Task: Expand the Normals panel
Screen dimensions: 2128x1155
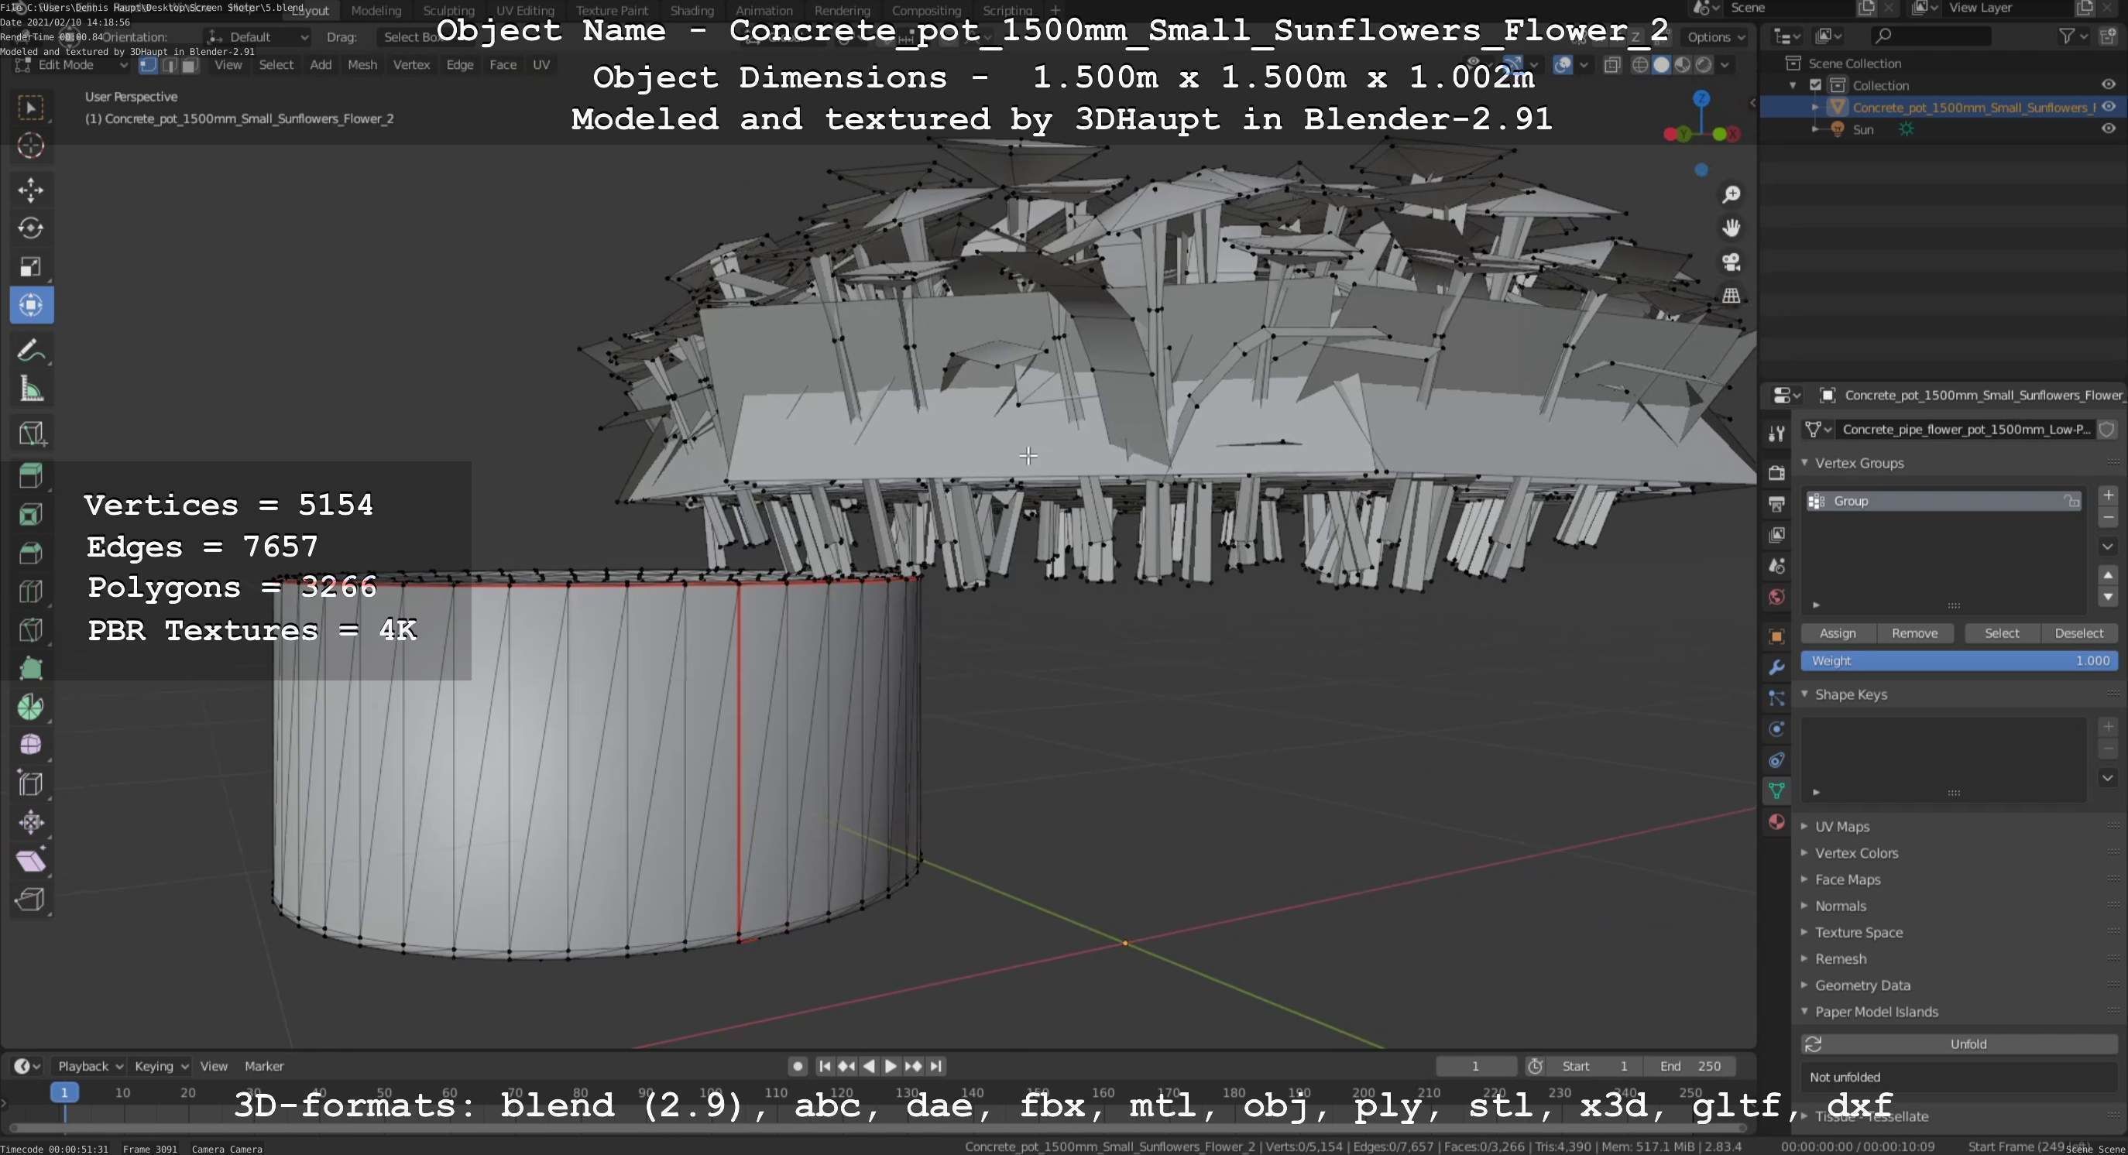Action: pyautogui.click(x=1840, y=906)
